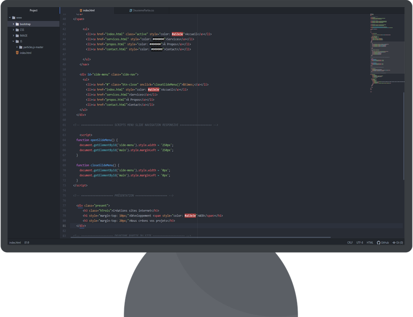Image resolution: width=413 pixels, height=317 pixels.
Task: Open the GitHub octocat icon in status bar
Action: pos(379,243)
